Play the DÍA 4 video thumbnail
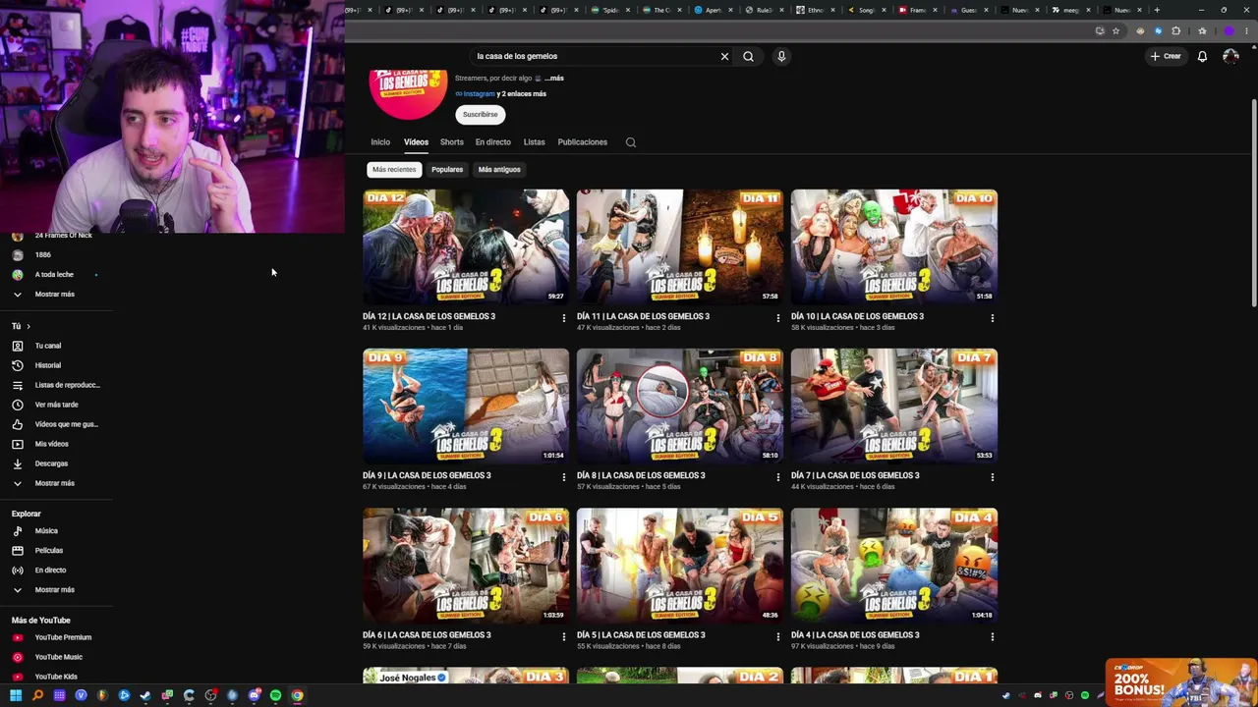This screenshot has height=707, width=1258. [x=894, y=565]
